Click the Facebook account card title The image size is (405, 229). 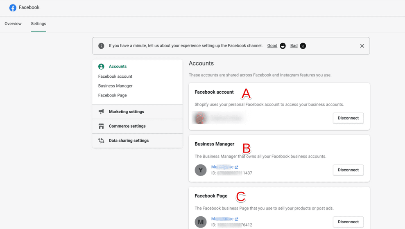(214, 92)
